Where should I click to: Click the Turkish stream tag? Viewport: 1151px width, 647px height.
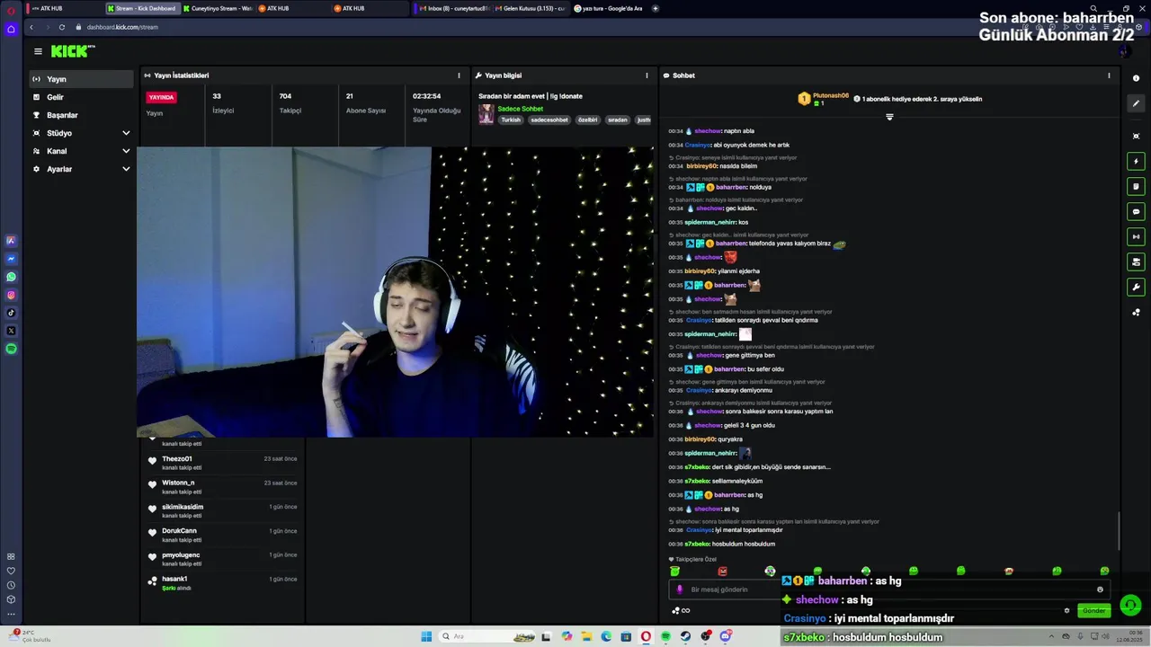click(x=511, y=120)
